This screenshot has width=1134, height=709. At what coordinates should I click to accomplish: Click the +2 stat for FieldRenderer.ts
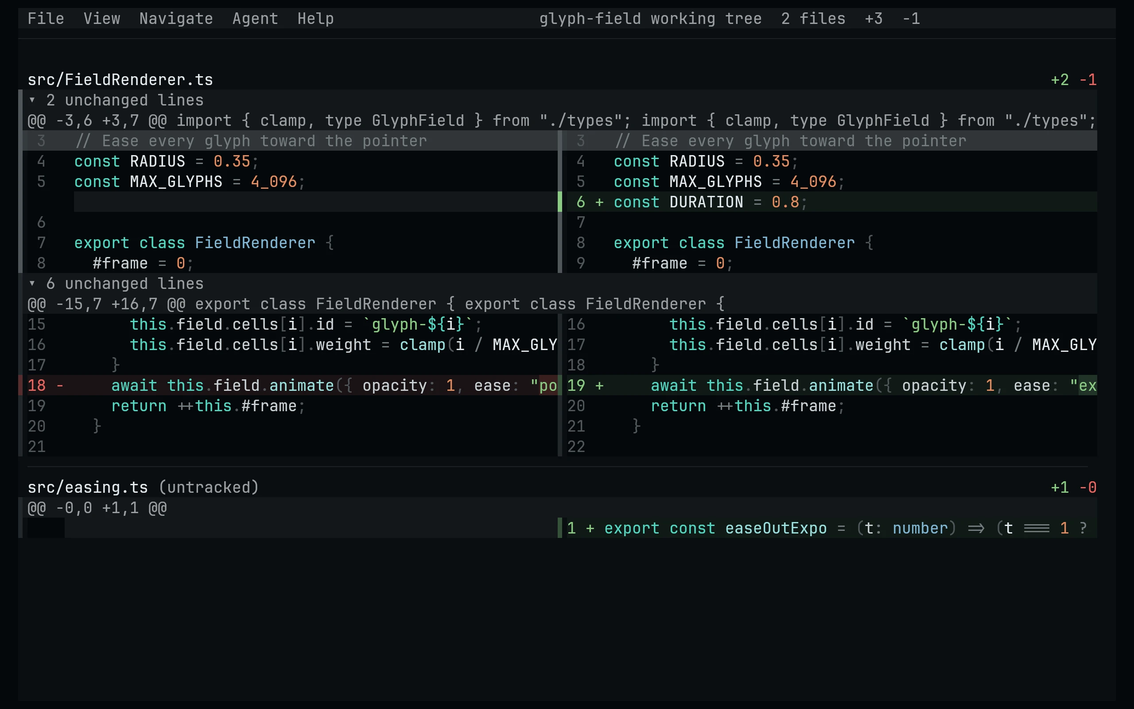[1060, 80]
